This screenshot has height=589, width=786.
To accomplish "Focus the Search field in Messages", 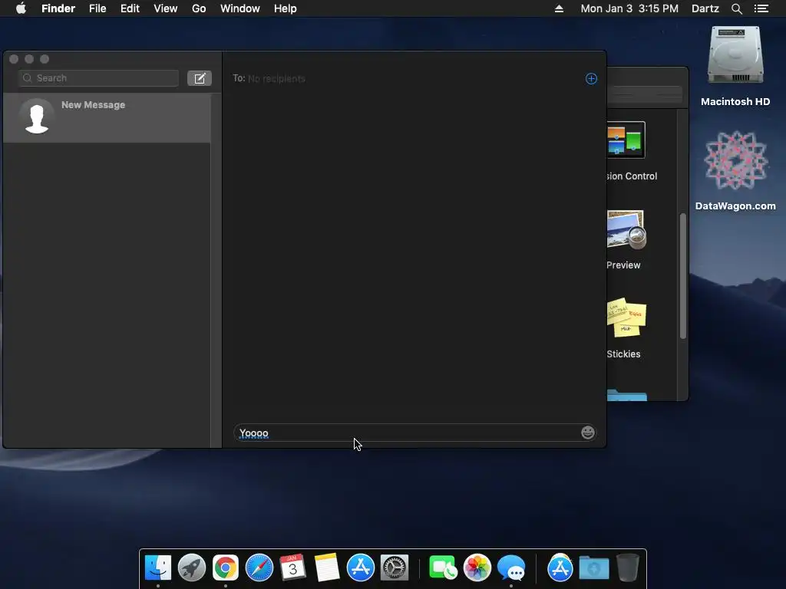I will (99, 78).
